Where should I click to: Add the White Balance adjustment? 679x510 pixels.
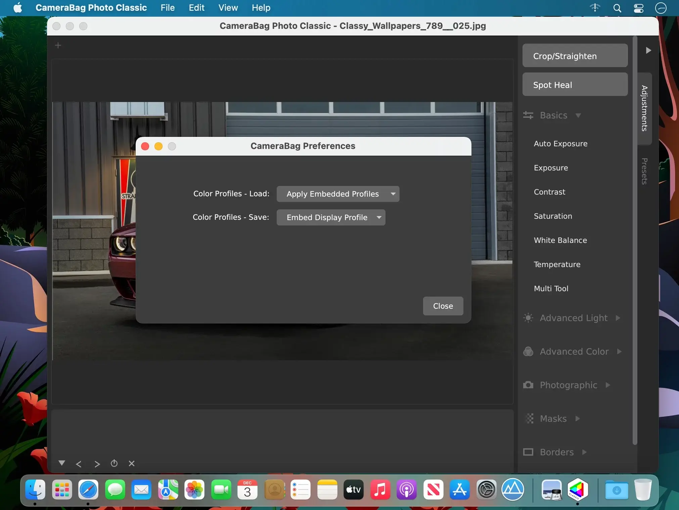coord(560,240)
